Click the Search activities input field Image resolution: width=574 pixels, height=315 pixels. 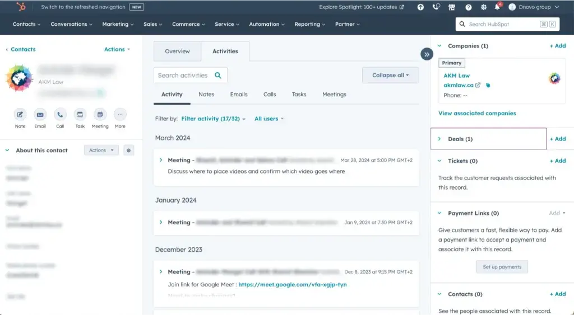click(x=183, y=76)
